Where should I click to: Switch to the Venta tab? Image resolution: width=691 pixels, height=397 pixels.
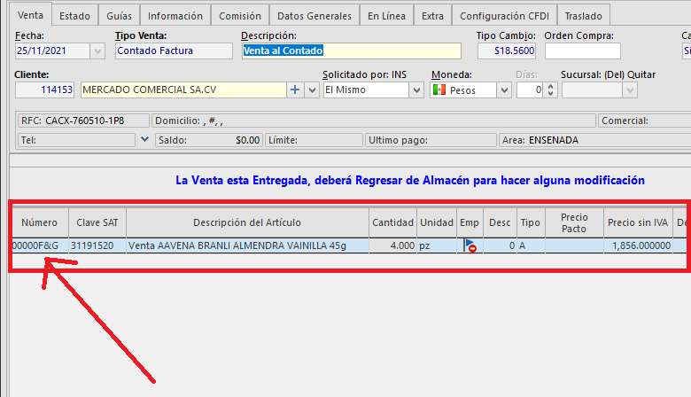[30, 15]
